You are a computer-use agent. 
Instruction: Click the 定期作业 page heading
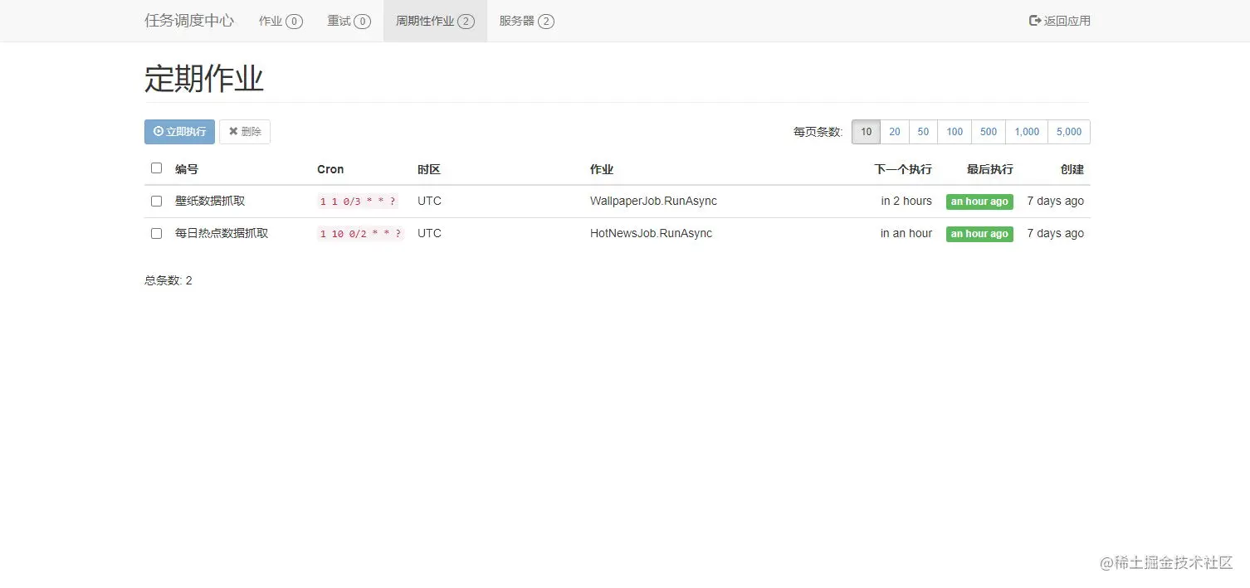coord(204,80)
